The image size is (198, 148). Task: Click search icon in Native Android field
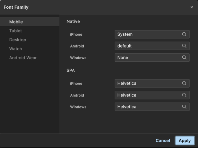tap(184, 46)
